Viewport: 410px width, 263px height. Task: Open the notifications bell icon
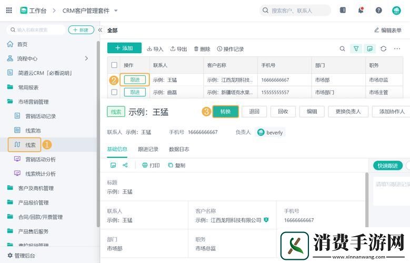[361, 10]
